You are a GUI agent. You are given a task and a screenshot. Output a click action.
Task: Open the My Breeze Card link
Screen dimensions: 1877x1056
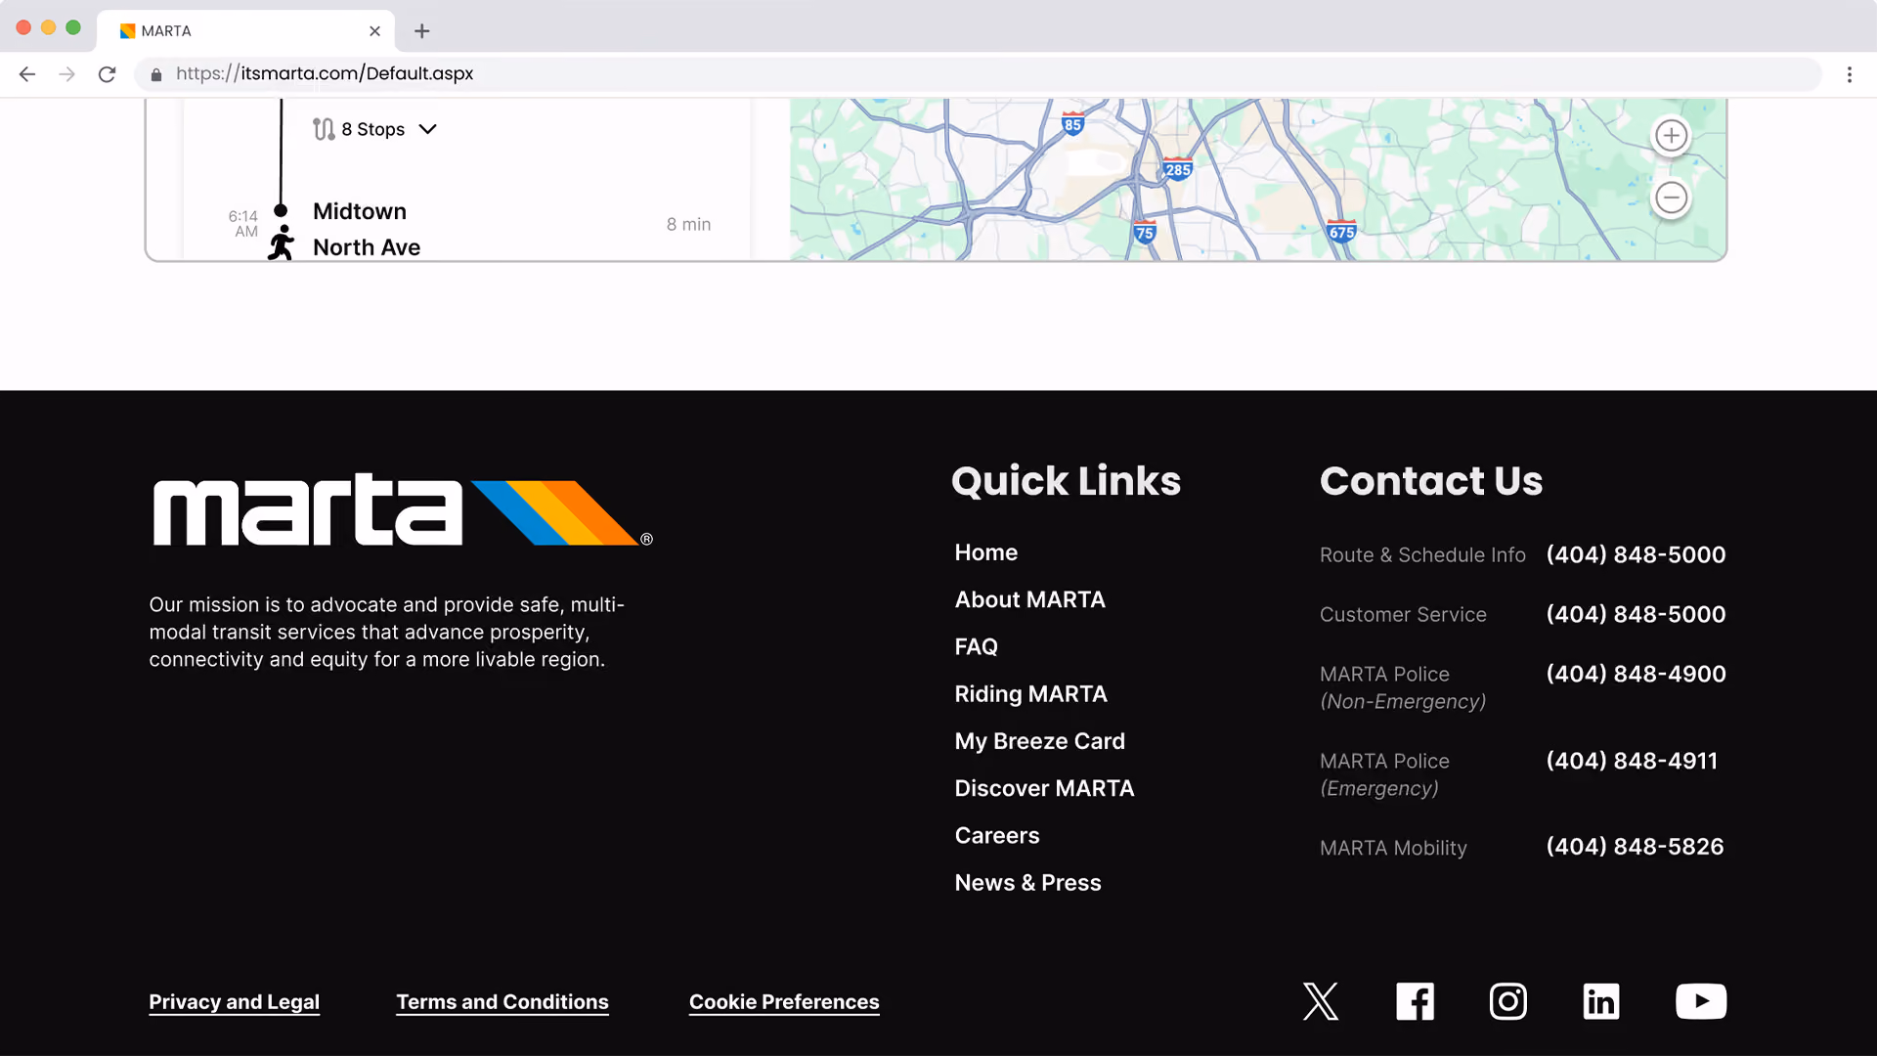(x=1039, y=741)
